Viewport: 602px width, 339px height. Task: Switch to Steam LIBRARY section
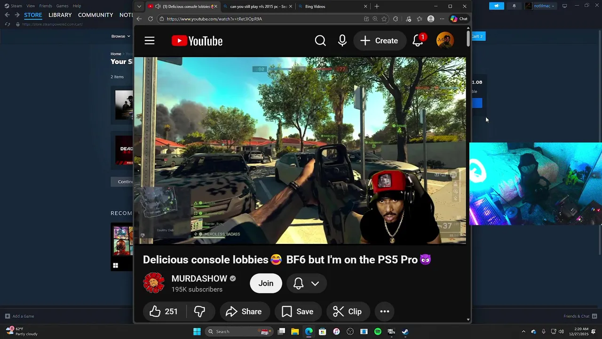coord(60,15)
